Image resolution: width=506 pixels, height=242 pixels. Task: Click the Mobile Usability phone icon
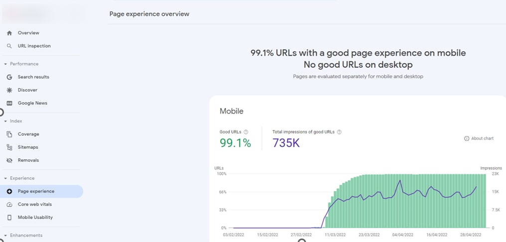click(x=9, y=218)
